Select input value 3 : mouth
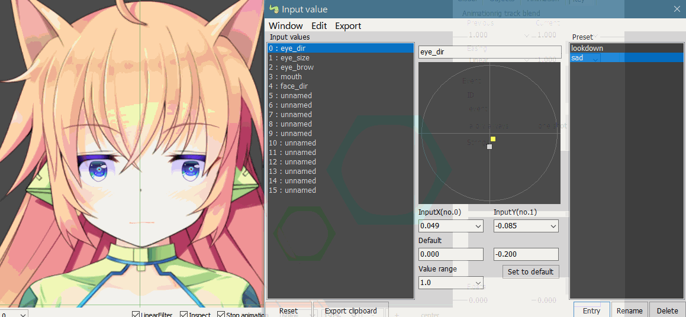Screen dimensions: 686x317 point(340,76)
